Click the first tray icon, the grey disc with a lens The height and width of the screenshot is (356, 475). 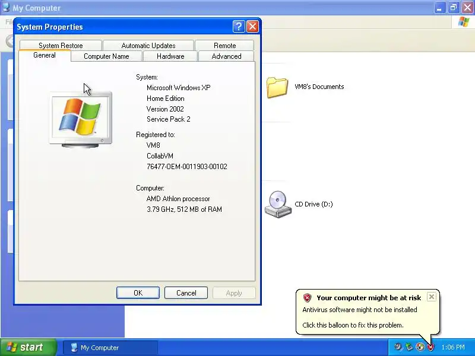[398, 347]
